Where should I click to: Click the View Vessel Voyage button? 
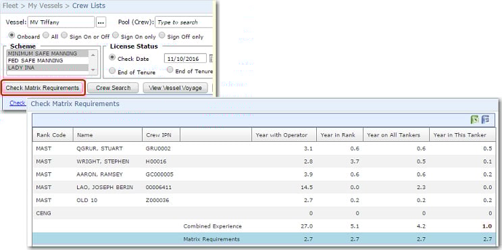[x=175, y=88]
